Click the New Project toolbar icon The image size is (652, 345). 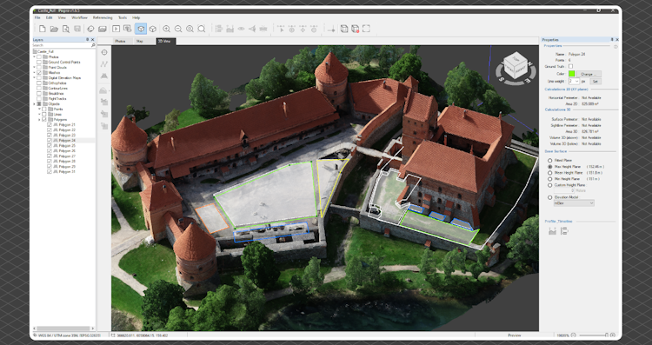(x=42, y=29)
